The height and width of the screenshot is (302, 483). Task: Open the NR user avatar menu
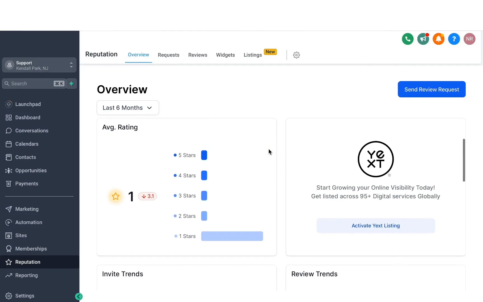coord(470,39)
